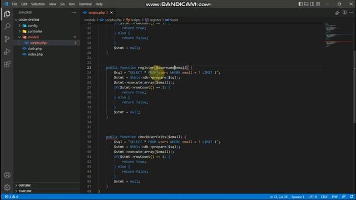Click line number 37 in gutter
This screenshot has width=356, height=200.
tap(89, 137)
